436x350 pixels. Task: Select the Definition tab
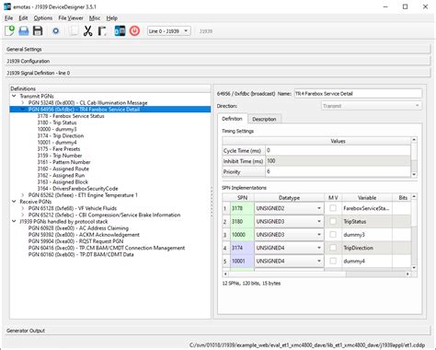point(232,119)
